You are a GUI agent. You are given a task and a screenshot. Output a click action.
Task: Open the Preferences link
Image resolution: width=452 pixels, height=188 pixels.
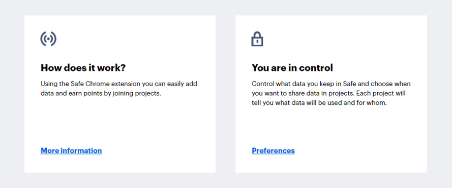(273, 151)
